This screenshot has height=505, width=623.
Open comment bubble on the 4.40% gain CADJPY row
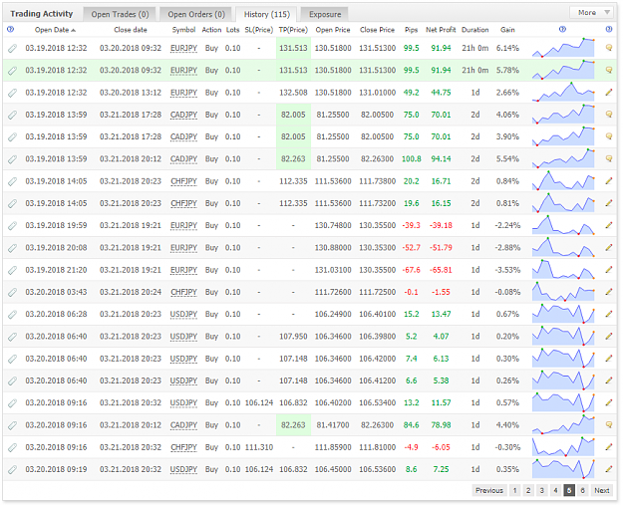[609, 424]
